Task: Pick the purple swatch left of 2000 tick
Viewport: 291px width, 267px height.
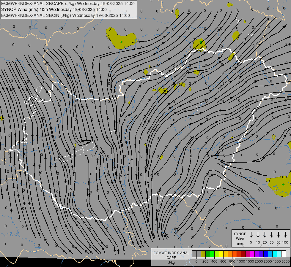Action: click(x=257, y=254)
